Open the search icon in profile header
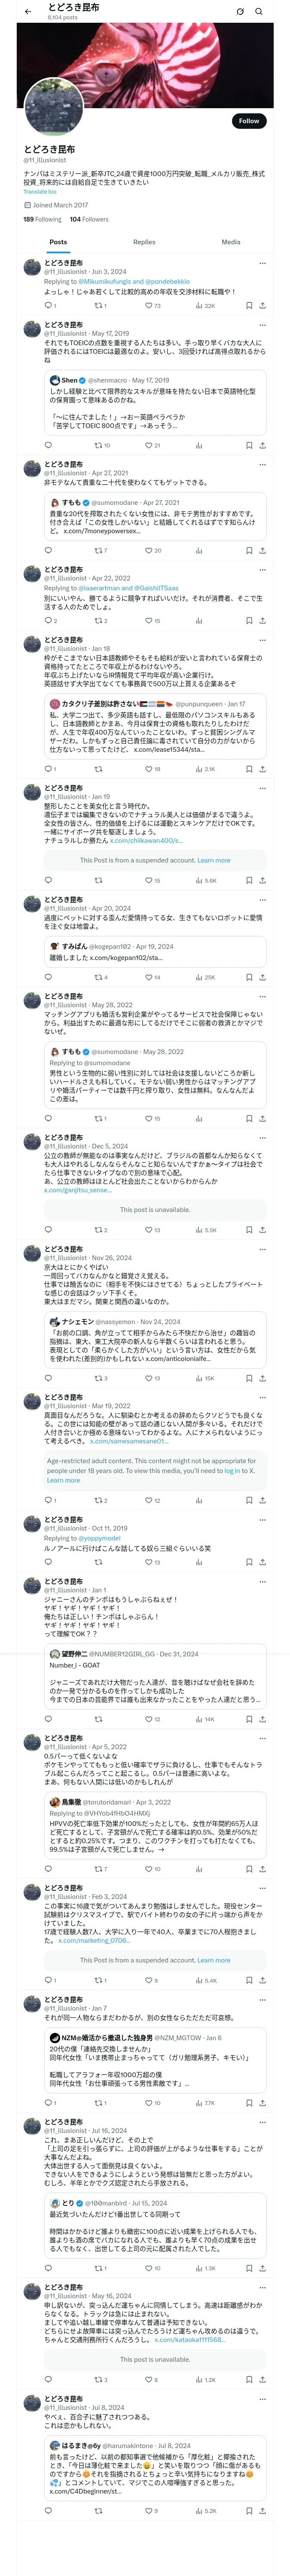Screen dimensions: 290x2576 click(259, 12)
